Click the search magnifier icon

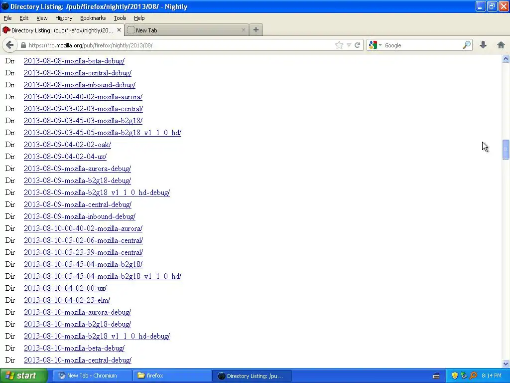(466, 45)
